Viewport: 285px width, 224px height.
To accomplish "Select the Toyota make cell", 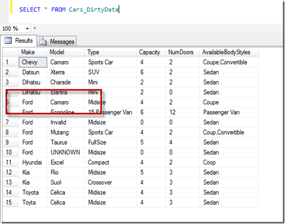I will pos(33,193).
